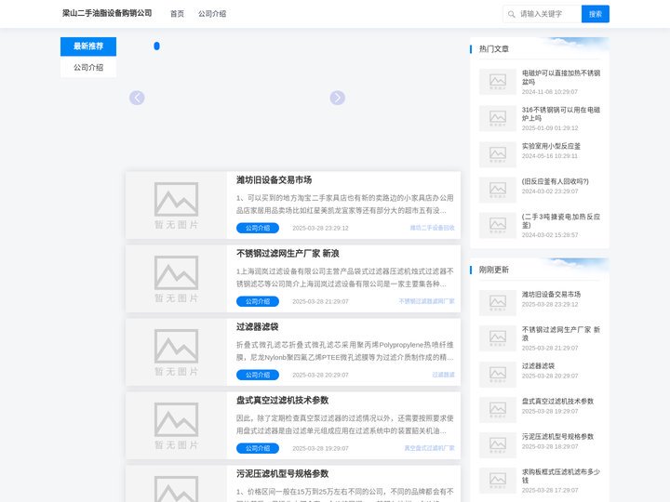Open placeholder image of 不锈钢过滤网生产厂家 新浪 article
670x502 pixels.
(x=176, y=279)
